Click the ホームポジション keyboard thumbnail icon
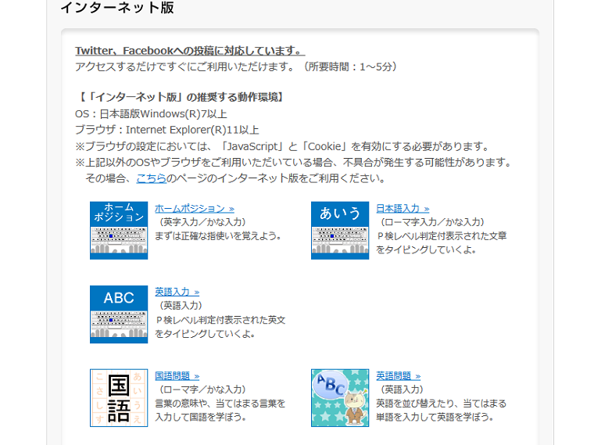The height and width of the screenshot is (445, 594). pyautogui.click(x=118, y=230)
